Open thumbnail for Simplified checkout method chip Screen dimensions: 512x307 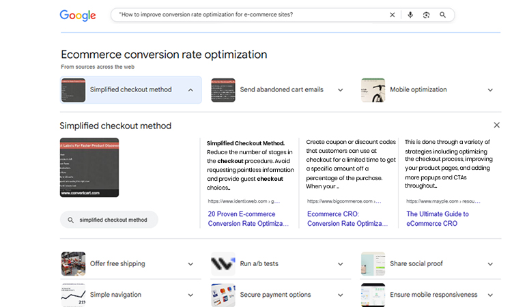74,90
